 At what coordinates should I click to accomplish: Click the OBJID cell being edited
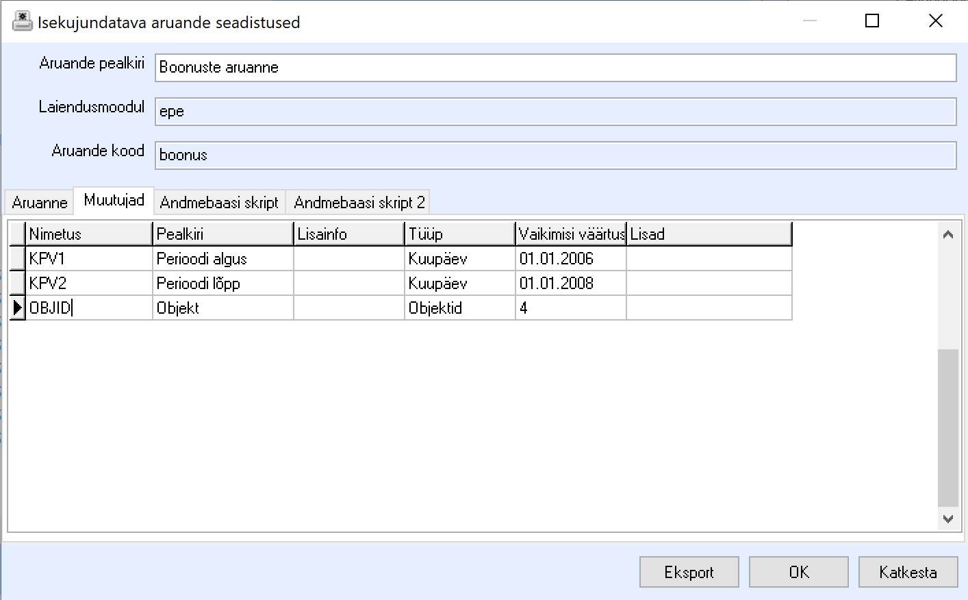click(x=89, y=308)
